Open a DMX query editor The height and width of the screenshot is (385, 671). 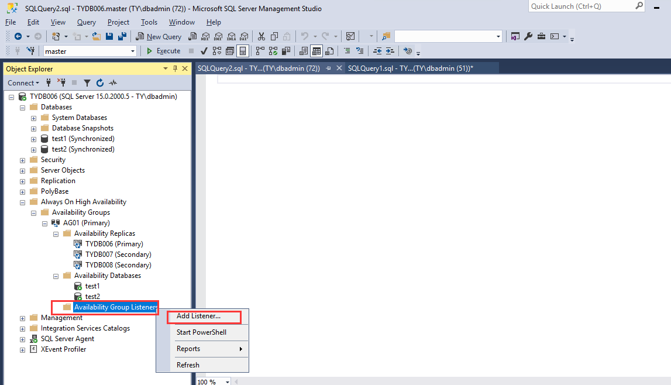point(218,37)
